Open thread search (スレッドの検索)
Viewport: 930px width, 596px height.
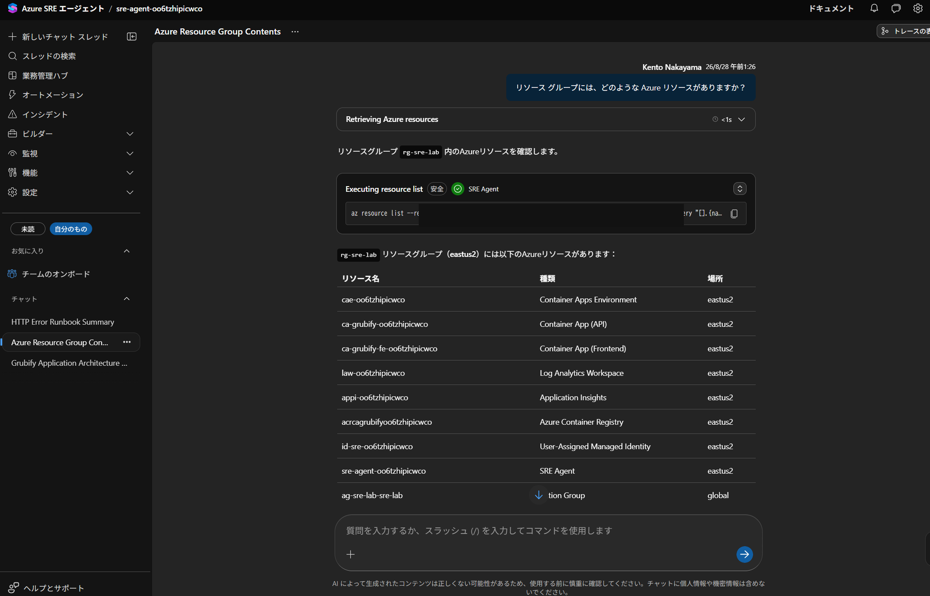pyautogui.click(x=42, y=56)
